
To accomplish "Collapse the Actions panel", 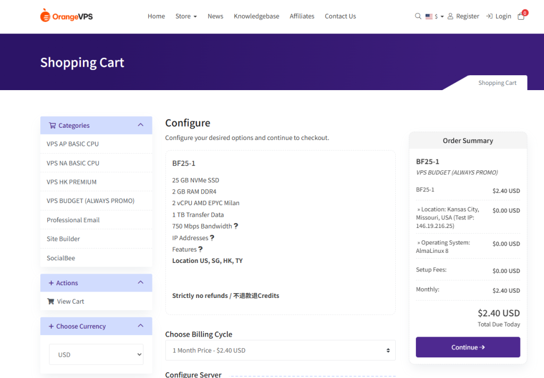I will click(x=141, y=283).
